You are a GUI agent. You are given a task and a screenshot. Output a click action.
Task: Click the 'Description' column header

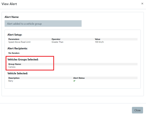coord(14,78)
